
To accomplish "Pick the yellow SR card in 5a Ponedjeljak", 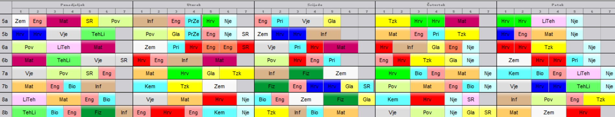I will (90, 21).
